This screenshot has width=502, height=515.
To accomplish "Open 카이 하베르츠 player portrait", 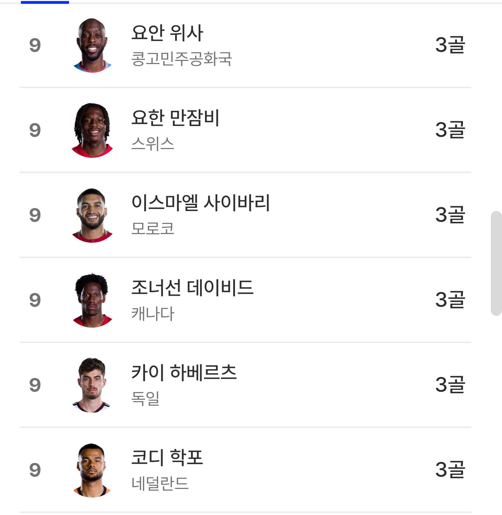I will 91,385.
